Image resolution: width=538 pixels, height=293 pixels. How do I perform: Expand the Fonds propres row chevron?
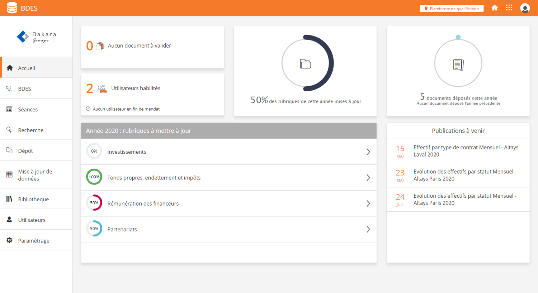[368, 178]
